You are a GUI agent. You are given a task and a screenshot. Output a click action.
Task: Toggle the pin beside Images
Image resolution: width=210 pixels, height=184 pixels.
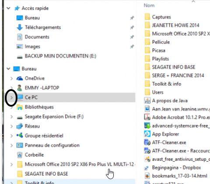132,47
